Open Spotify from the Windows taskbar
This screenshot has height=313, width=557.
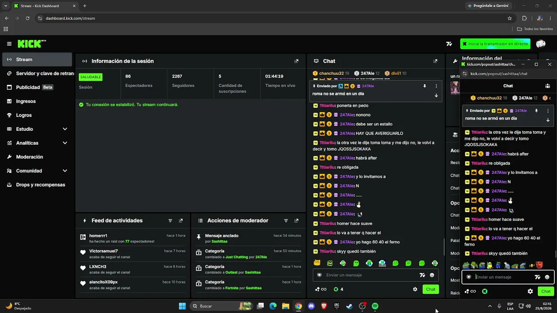tap(375, 306)
